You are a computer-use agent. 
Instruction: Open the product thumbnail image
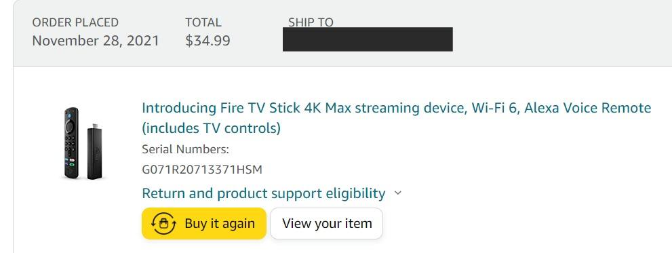(x=83, y=143)
